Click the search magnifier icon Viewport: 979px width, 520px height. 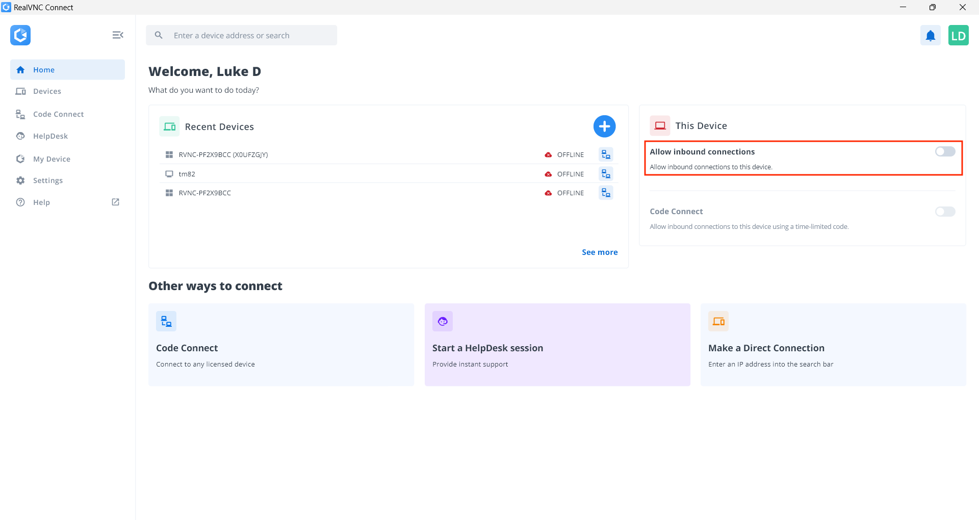point(159,35)
